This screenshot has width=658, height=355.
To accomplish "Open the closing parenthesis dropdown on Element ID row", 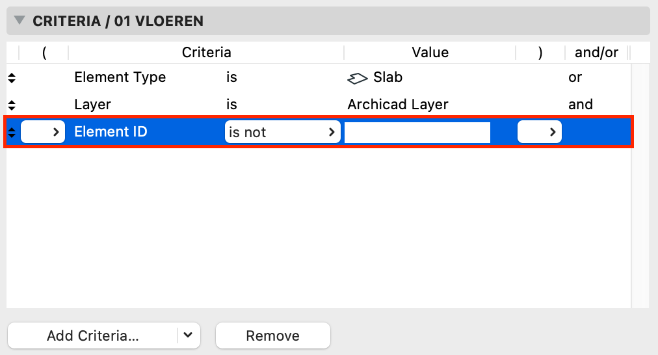I will click(539, 132).
